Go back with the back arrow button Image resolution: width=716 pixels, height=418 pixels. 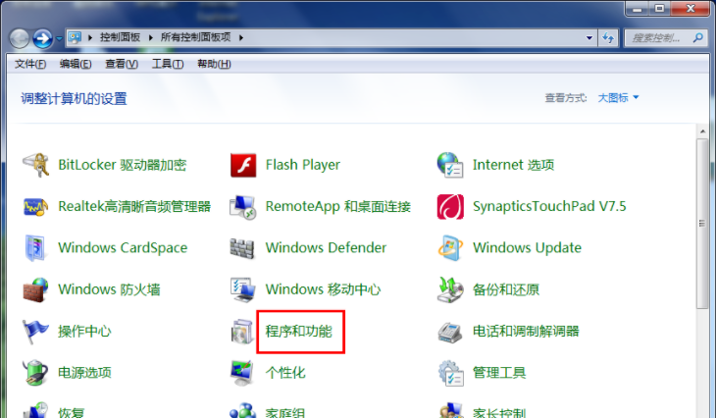[x=20, y=39]
